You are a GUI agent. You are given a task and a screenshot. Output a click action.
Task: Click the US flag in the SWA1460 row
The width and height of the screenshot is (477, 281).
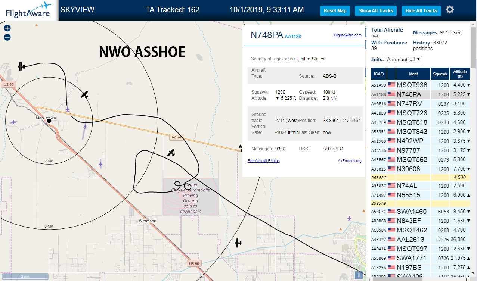click(391, 211)
